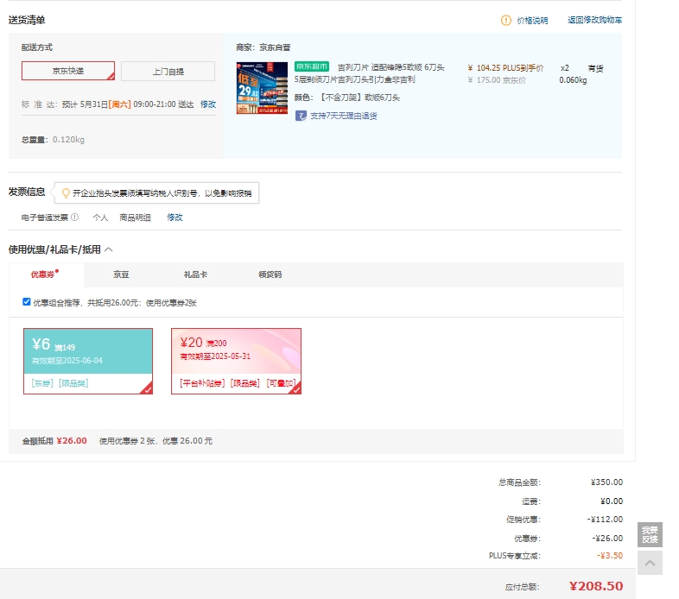Image resolution: width=679 pixels, height=599 pixels.
Task: Click the price explanation info icon
Action: point(506,20)
